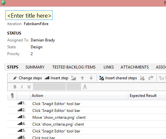Click the Insert step icon
166x139 pixels.
[x=47, y=78]
